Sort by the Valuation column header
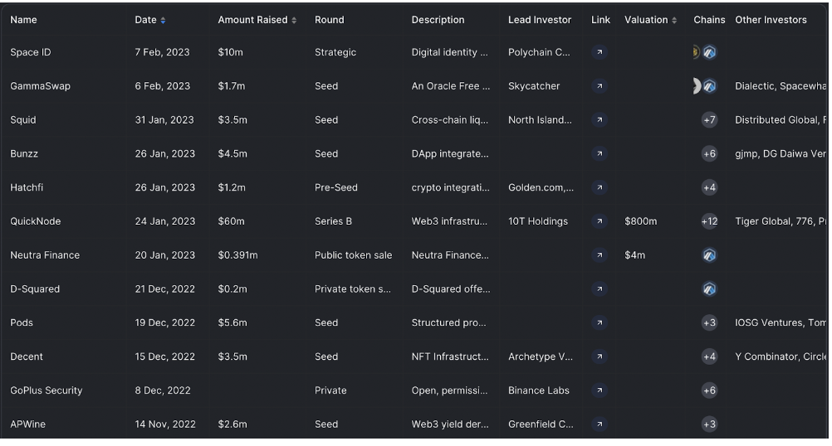832x446 pixels. (650, 20)
